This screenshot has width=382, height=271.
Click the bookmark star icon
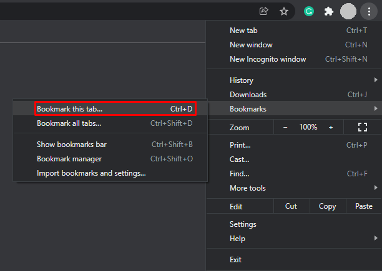(x=283, y=11)
